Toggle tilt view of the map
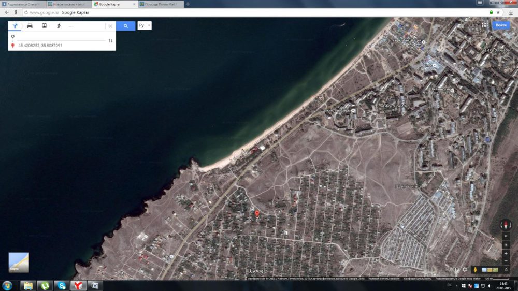The image size is (518, 291). [x=506, y=236]
